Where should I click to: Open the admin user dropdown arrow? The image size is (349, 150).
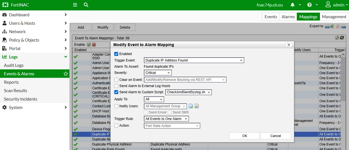[x=347, y=5]
